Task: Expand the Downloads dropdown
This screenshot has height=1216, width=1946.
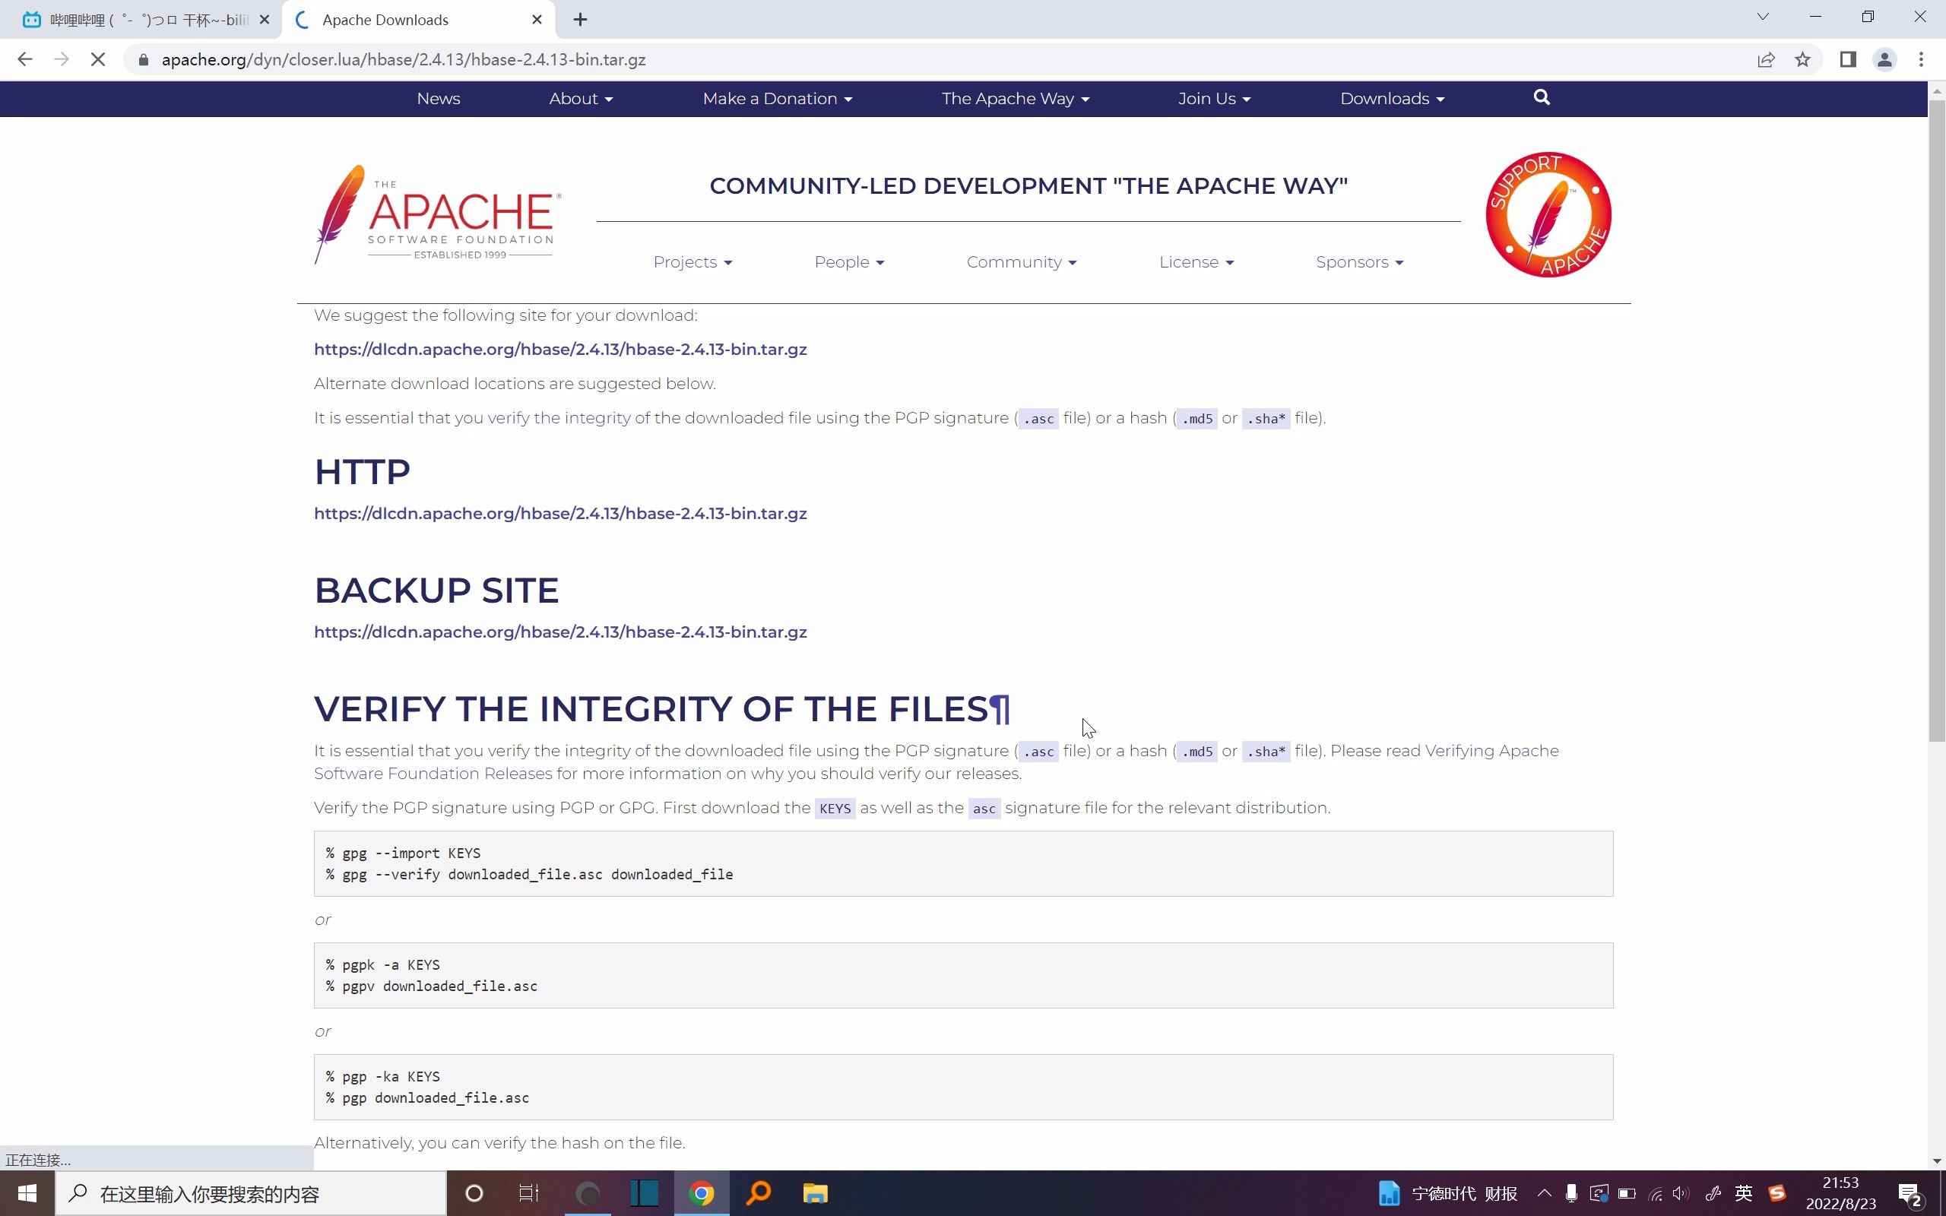Action: 1392,98
